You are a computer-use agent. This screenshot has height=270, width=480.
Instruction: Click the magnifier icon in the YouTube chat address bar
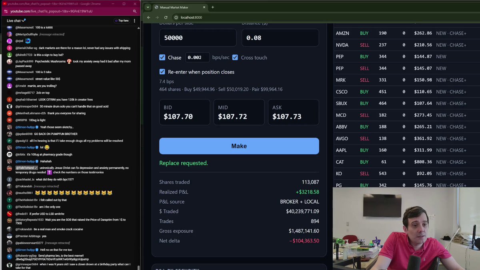[135, 11]
